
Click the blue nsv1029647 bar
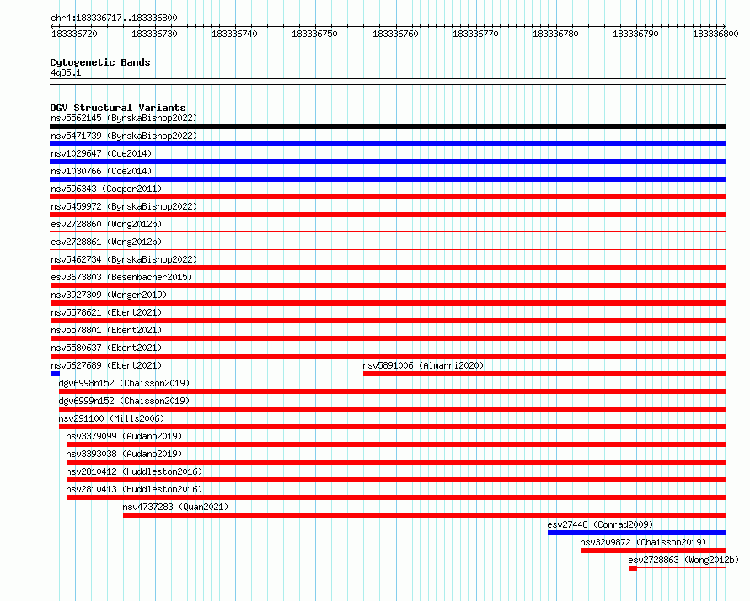tap(388, 162)
